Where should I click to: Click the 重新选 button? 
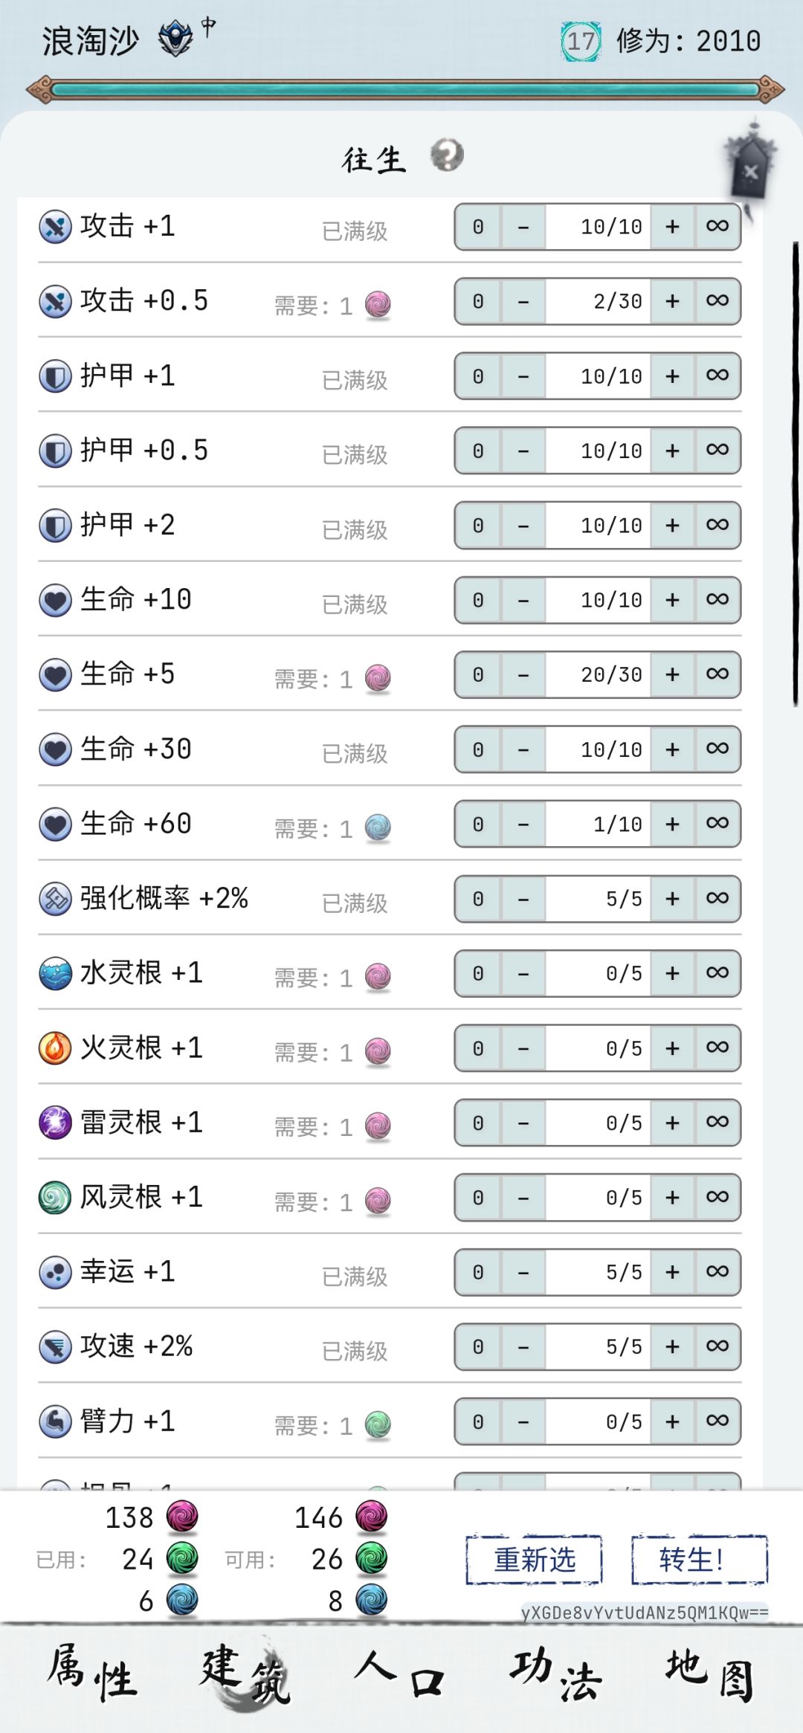point(534,1559)
